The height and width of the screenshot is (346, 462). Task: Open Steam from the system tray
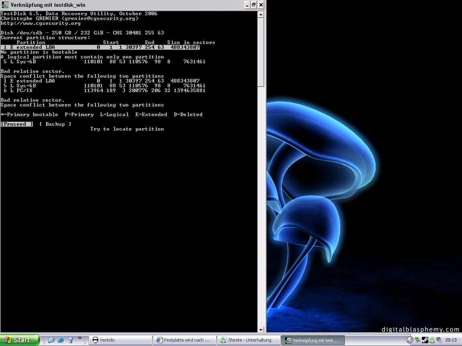(x=425, y=340)
